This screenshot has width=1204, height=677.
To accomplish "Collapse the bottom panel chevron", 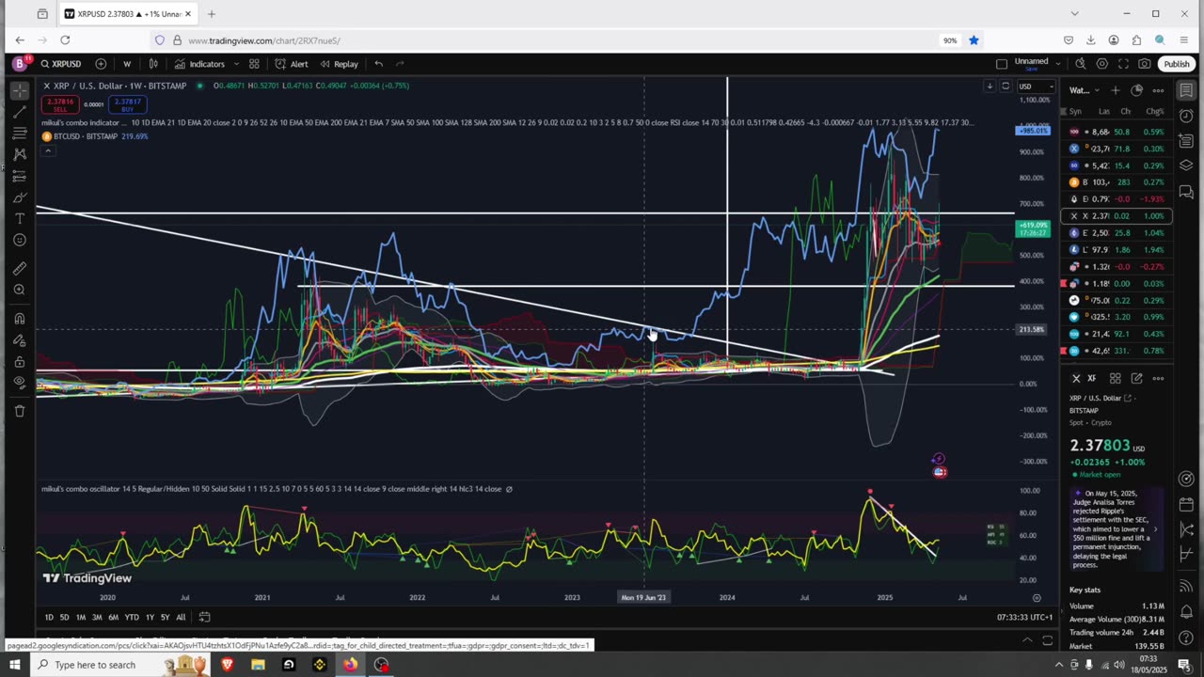I will pos(1027,640).
